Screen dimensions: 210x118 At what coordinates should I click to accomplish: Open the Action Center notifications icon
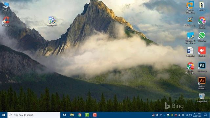(205, 115)
